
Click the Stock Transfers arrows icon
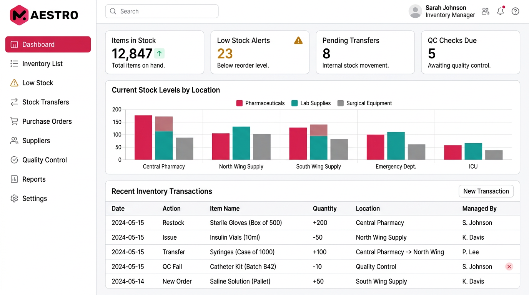click(14, 102)
